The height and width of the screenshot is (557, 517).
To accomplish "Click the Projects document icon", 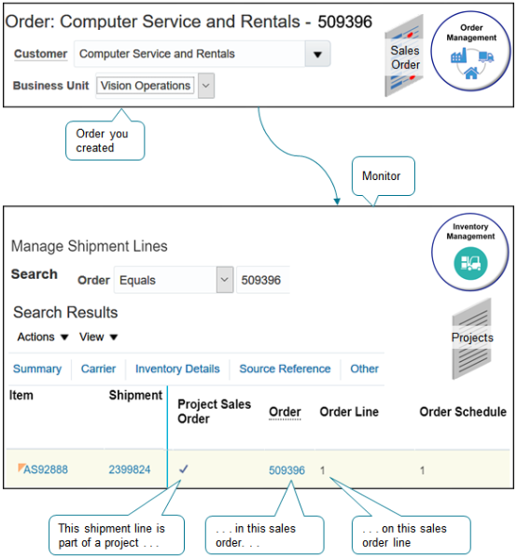I will click(x=472, y=339).
